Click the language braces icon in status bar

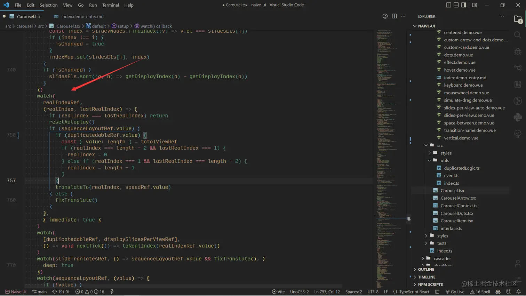pyautogui.click(x=395, y=292)
